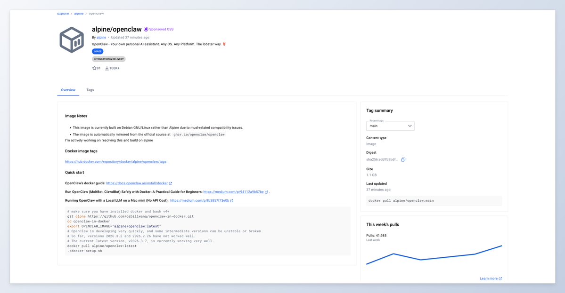Click the docker pull alpine/openclaw:main command box
The width and height of the screenshot is (565, 293).
tap(434, 201)
